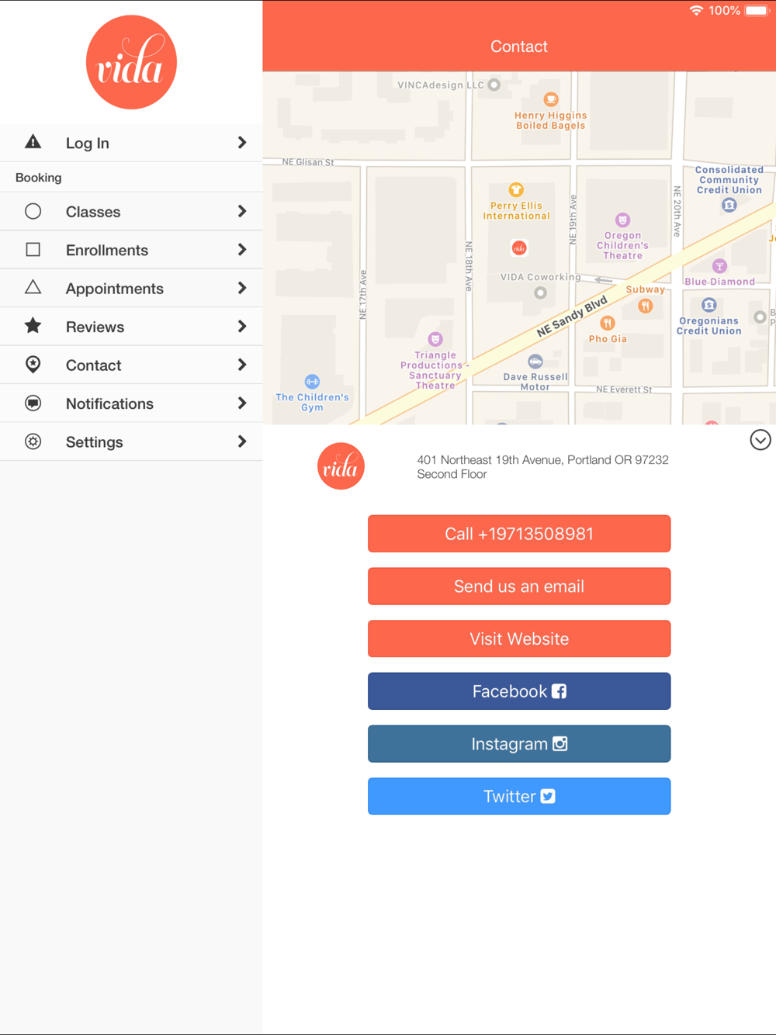Expand the Contact chevron arrow
Viewport: 776px width, 1035px height.
[x=242, y=365]
